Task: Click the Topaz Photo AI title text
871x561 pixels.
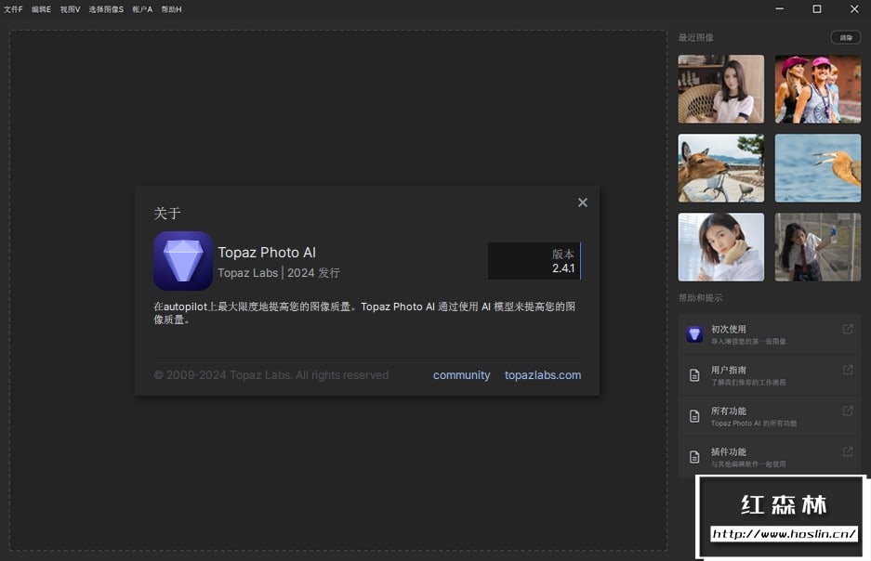Action: coord(267,253)
